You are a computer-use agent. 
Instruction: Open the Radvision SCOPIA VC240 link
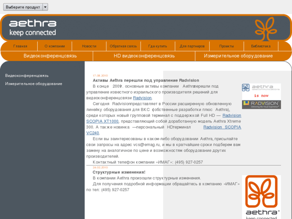click(222, 127)
